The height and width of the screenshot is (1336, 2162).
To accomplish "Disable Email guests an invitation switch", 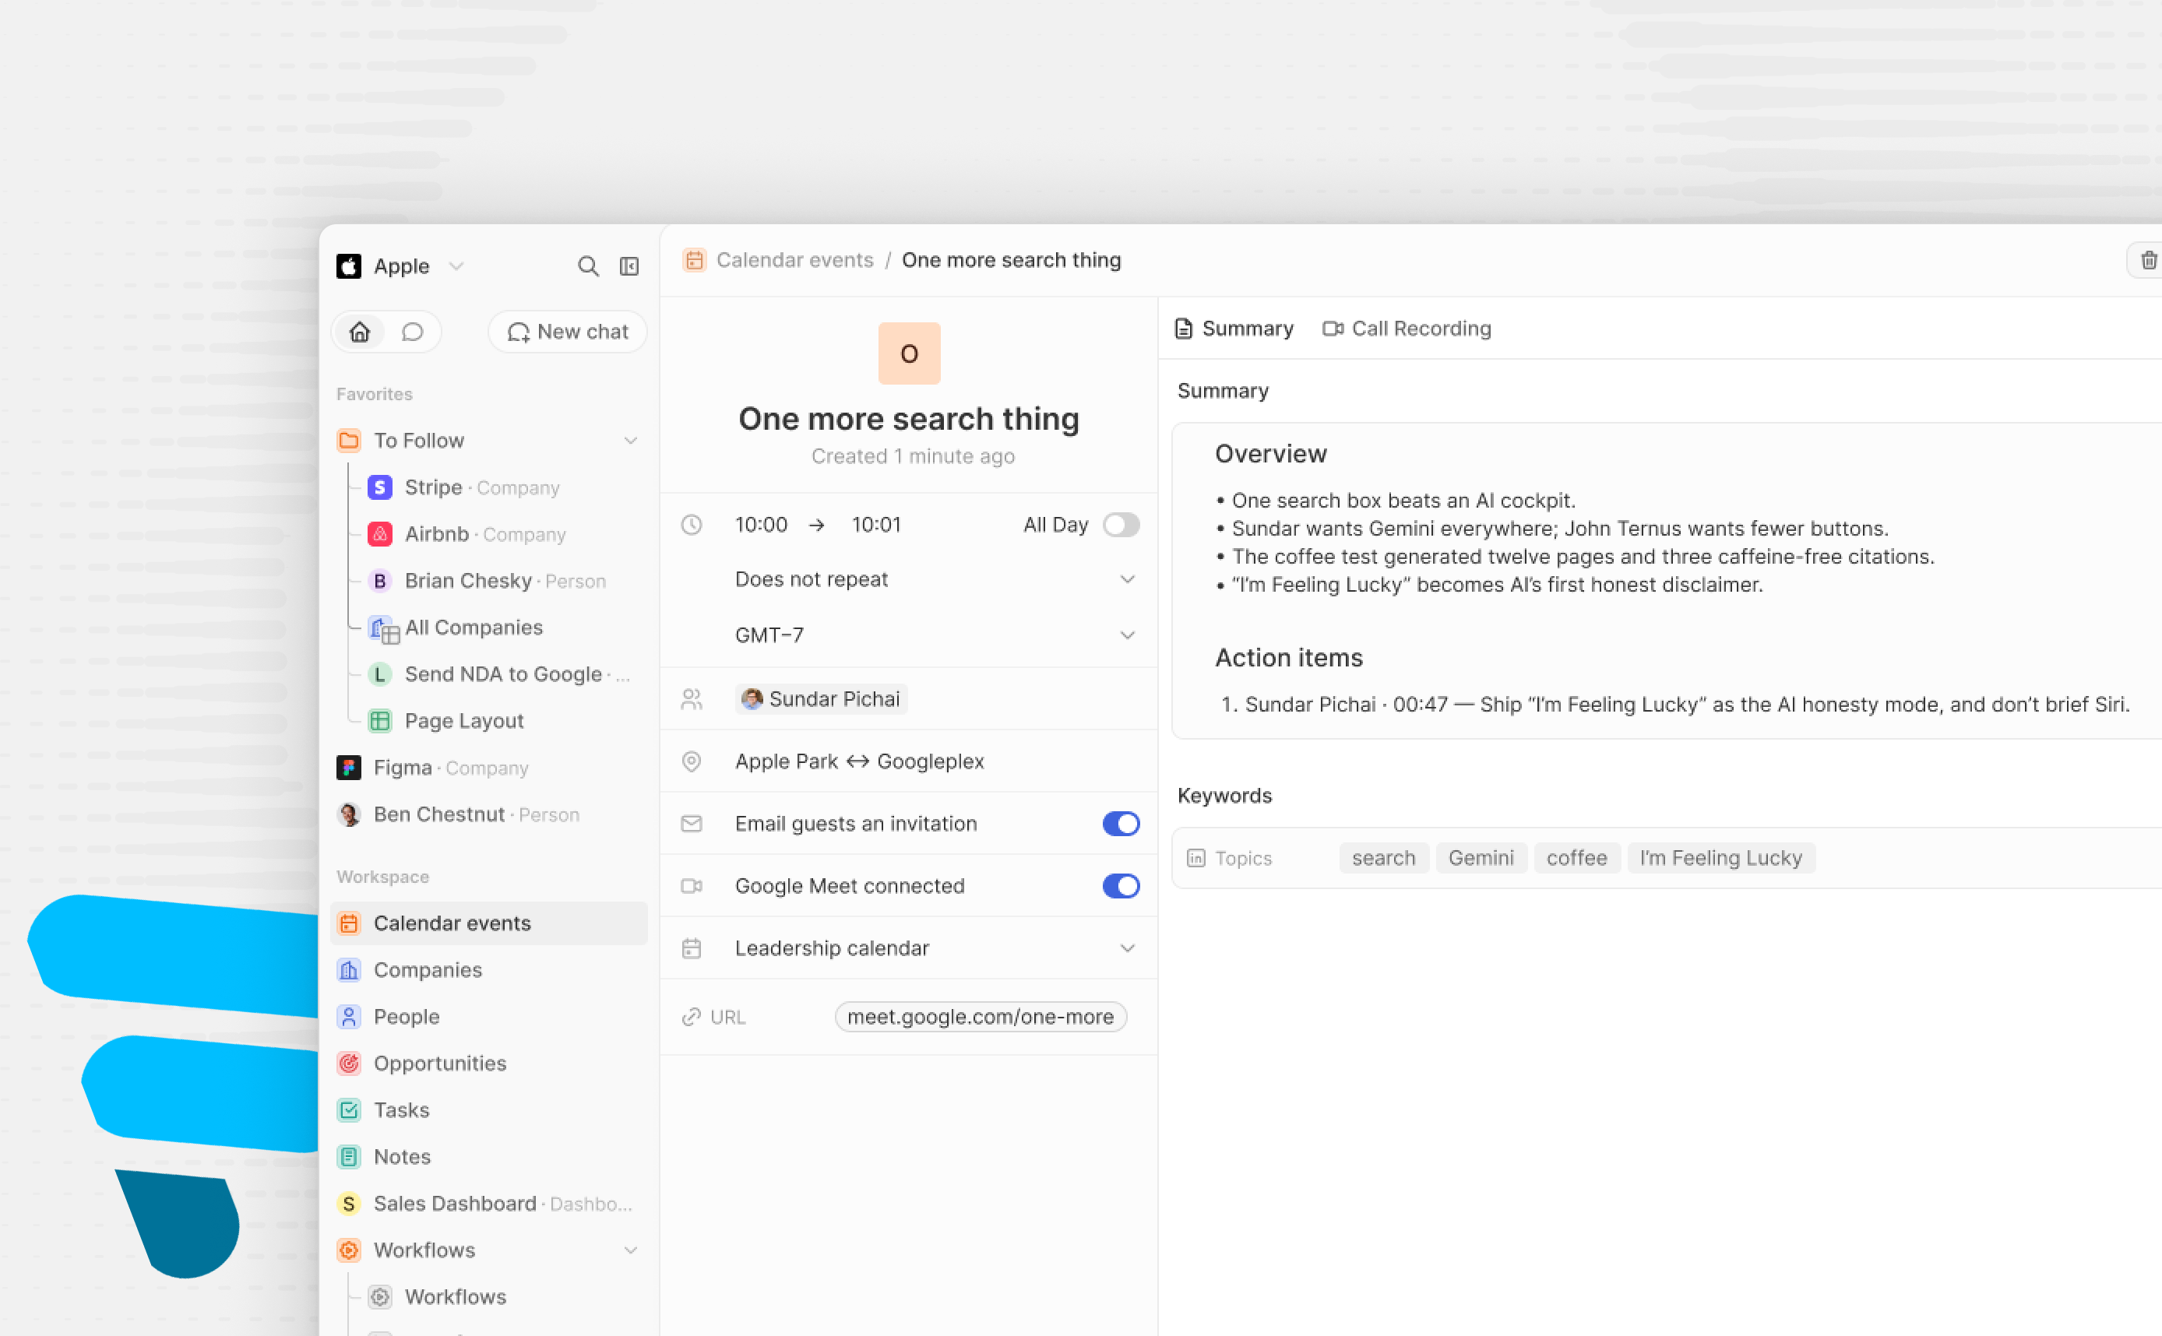I will click(x=1121, y=824).
